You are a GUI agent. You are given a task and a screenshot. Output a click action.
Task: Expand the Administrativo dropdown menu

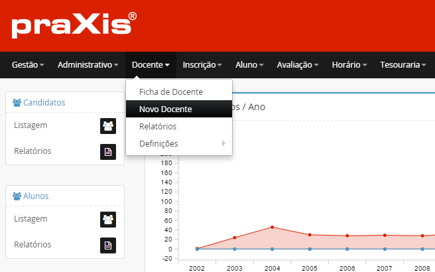(88, 65)
